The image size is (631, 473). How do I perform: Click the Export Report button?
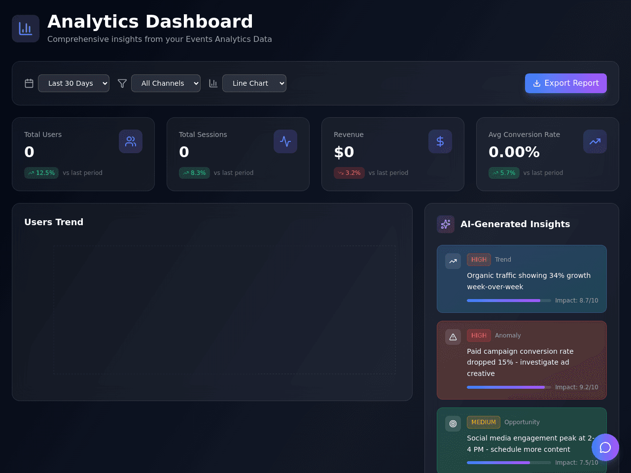[566, 83]
